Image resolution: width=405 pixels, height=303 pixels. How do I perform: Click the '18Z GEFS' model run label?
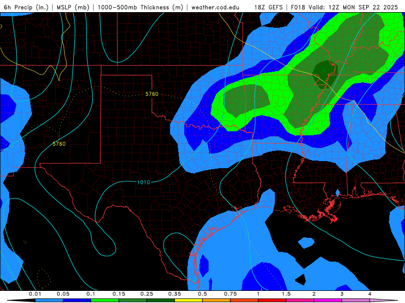269,7
